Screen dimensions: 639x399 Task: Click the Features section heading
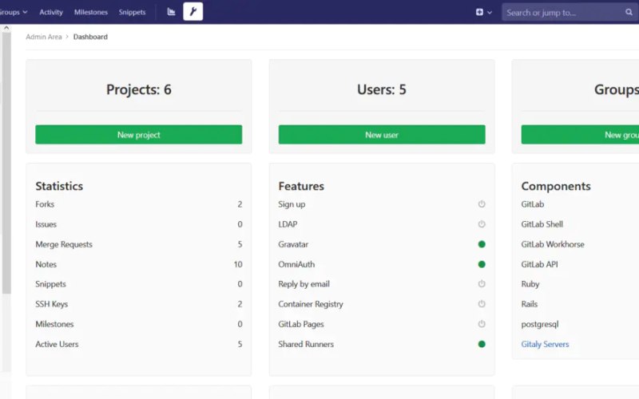[301, 186]
